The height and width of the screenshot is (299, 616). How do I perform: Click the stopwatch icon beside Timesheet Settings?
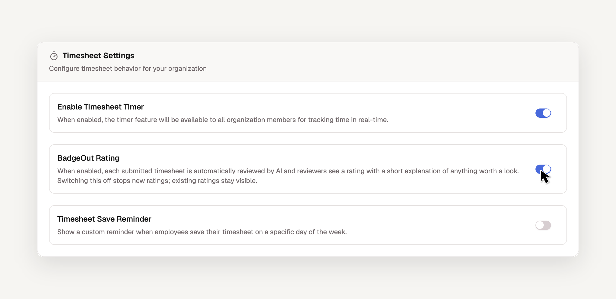click(54, 56)
